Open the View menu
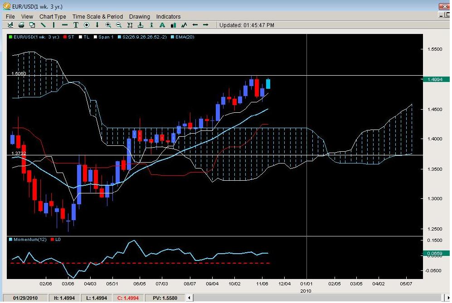 (27, 16)
